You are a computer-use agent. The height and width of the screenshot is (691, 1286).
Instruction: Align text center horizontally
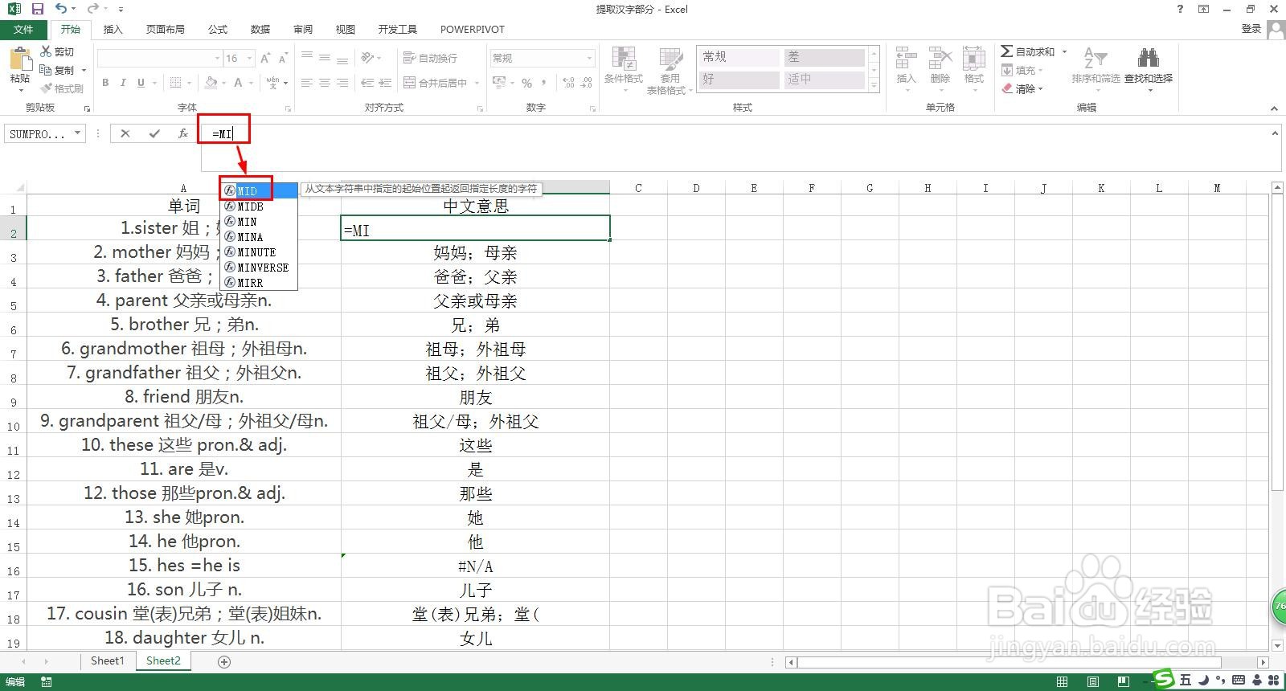click(324, 83)
